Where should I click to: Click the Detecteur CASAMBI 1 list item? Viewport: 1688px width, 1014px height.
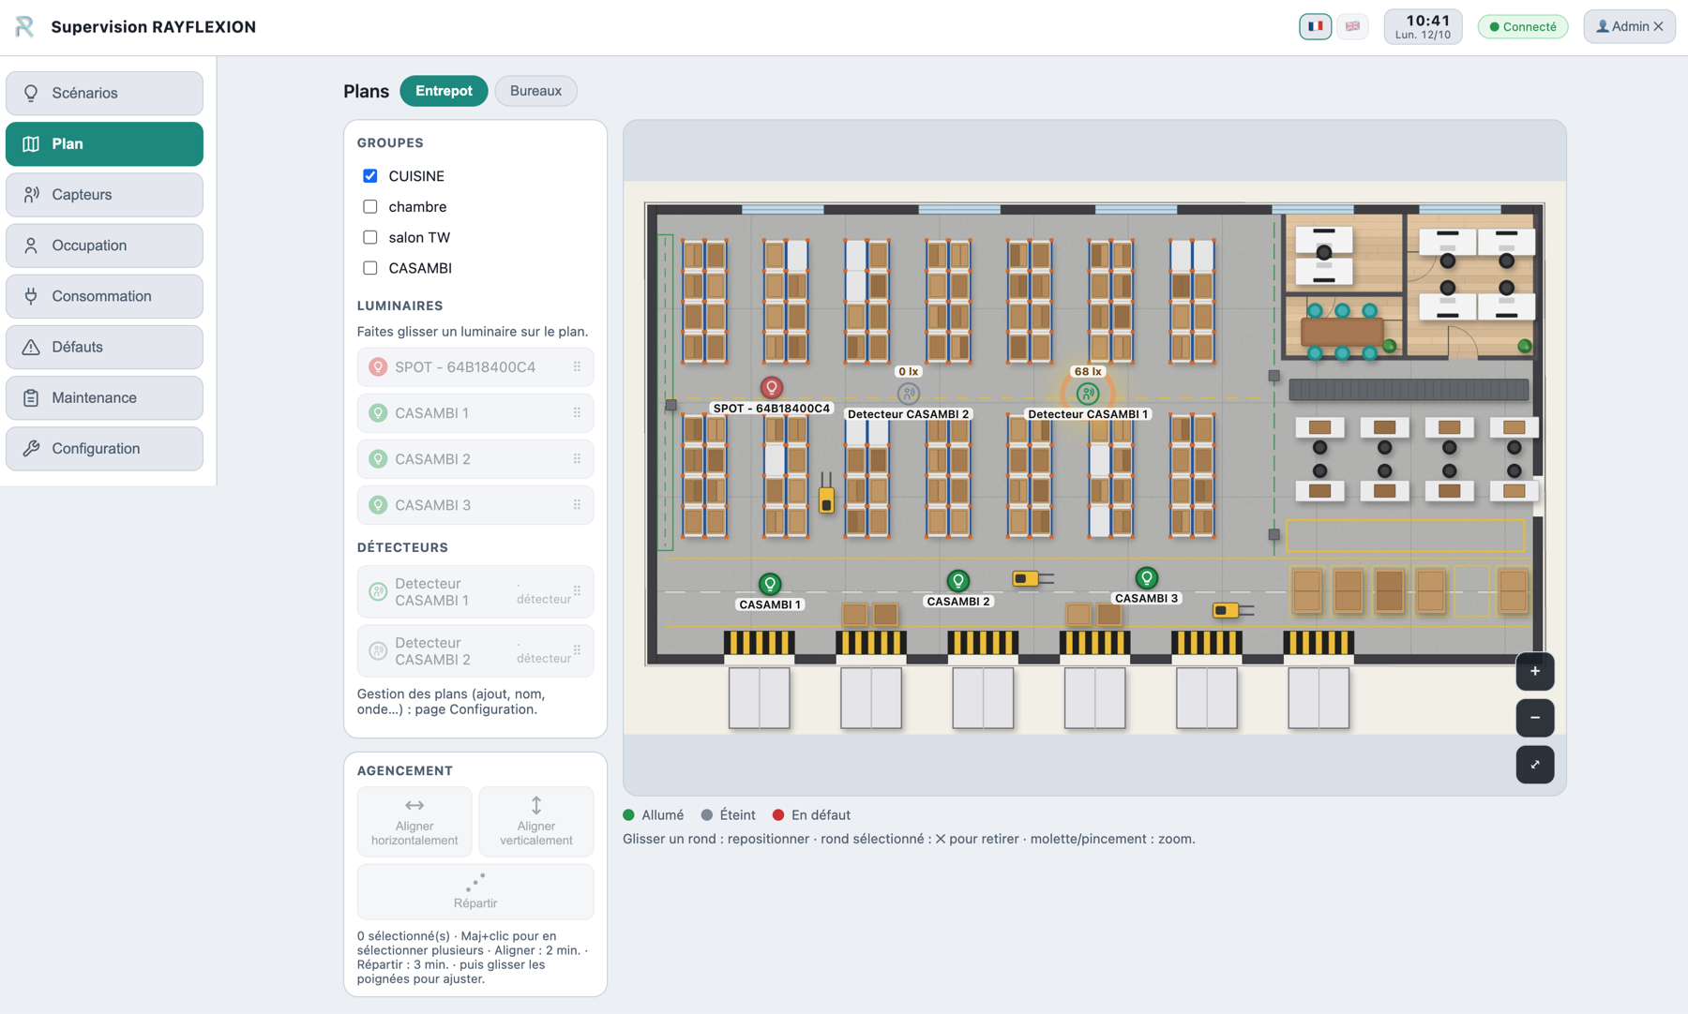click(475, 591)
